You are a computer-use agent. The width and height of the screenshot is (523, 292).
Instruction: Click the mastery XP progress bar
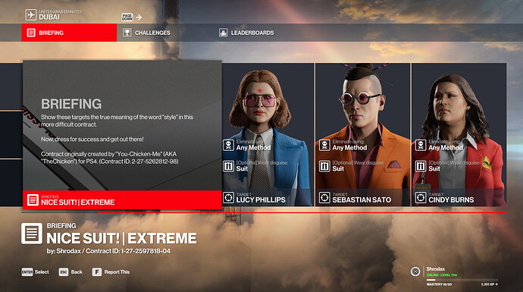[462, 280]
